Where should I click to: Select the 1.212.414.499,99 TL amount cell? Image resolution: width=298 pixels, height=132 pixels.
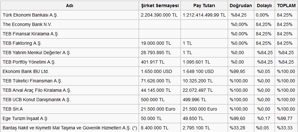point(204,15)
